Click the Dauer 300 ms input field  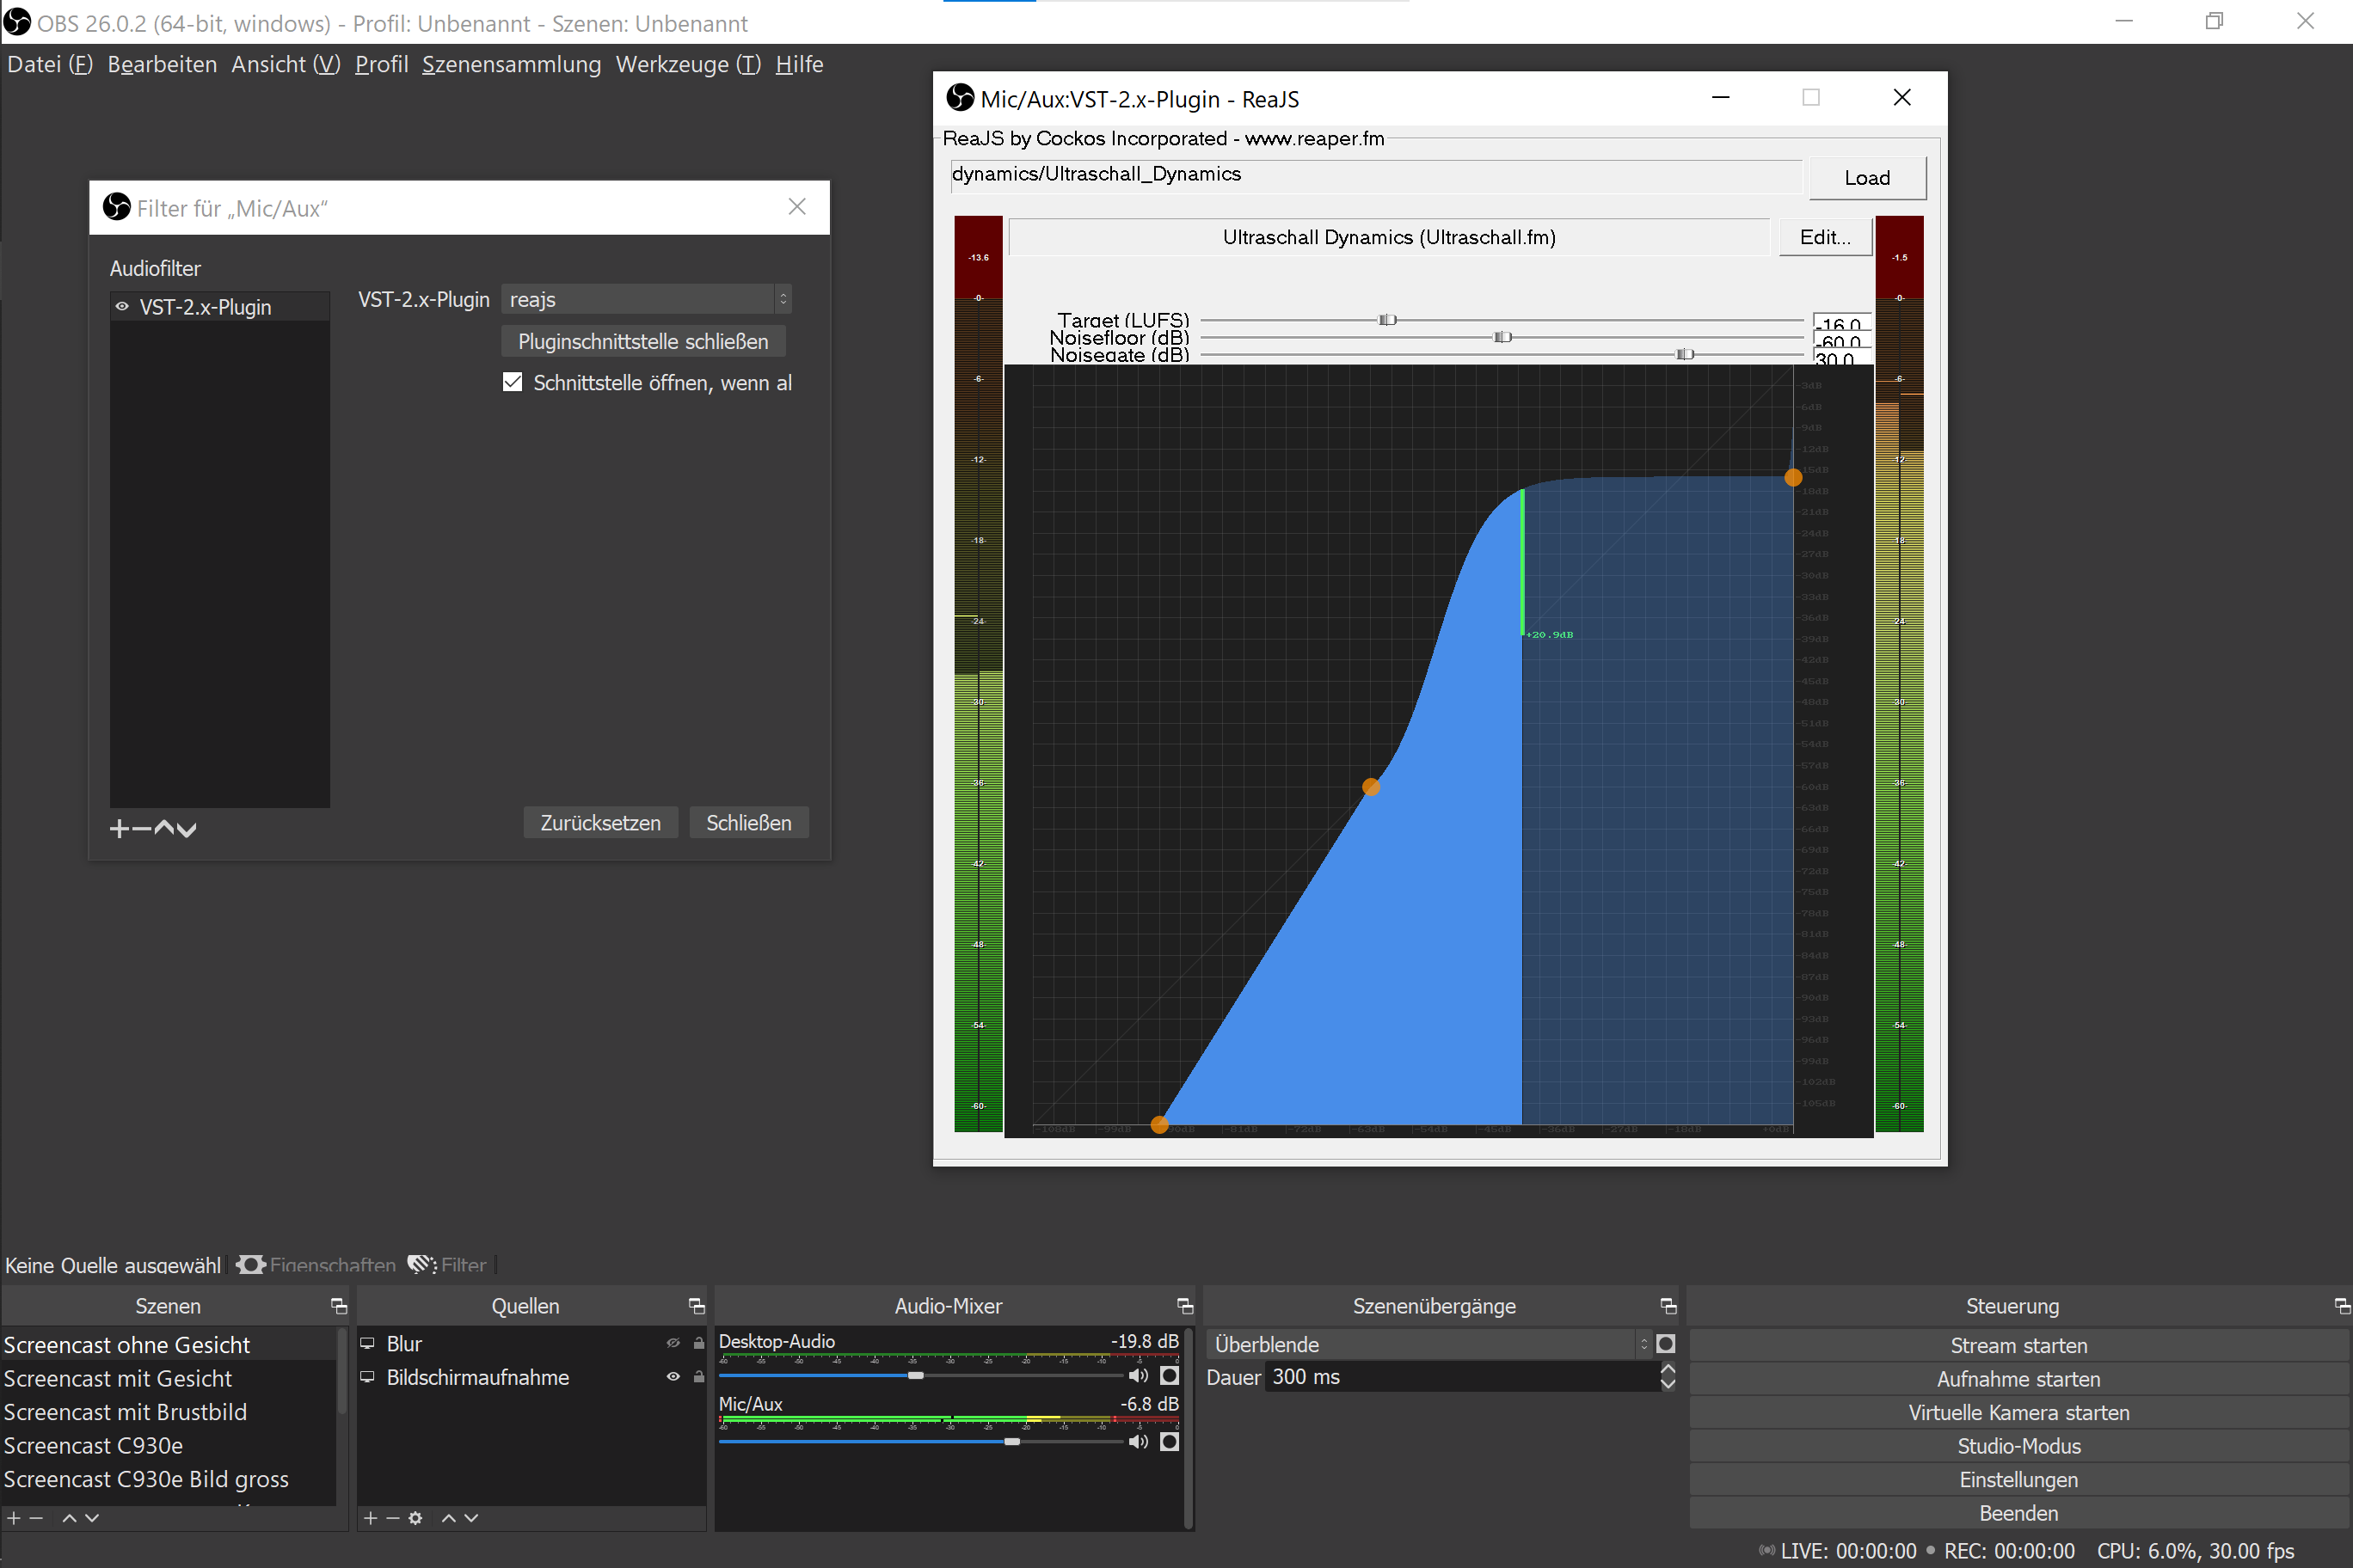tap(1462, 1377)
